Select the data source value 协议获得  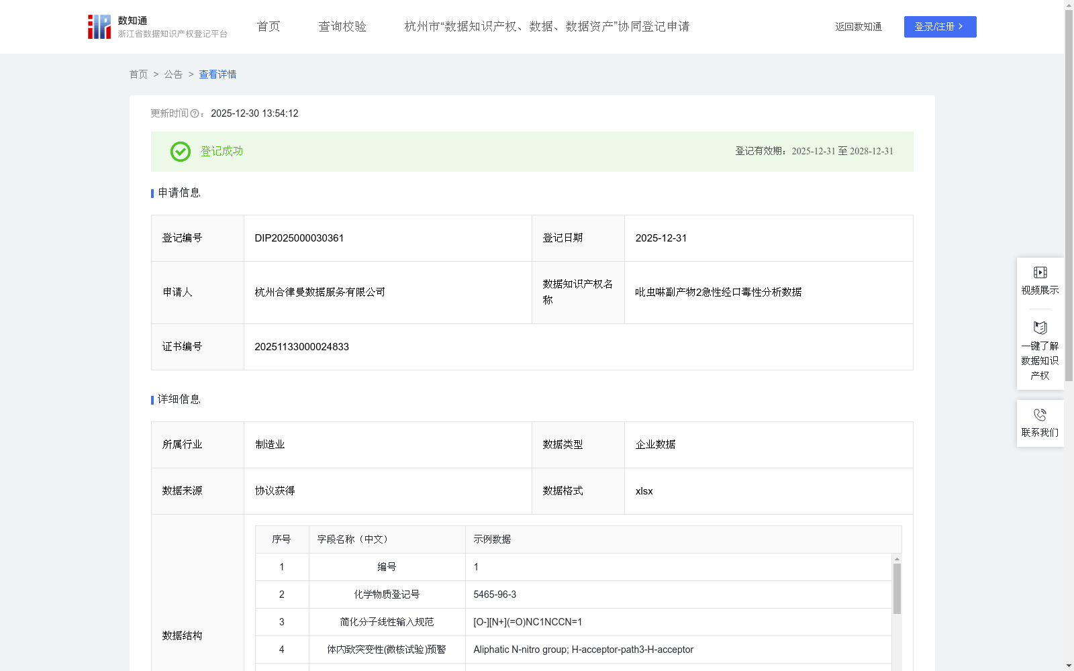pos(275,491)
